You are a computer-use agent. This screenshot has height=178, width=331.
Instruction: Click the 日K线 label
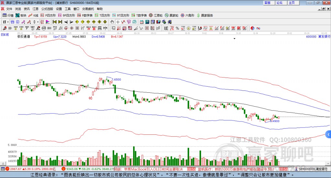pos(5,35)
